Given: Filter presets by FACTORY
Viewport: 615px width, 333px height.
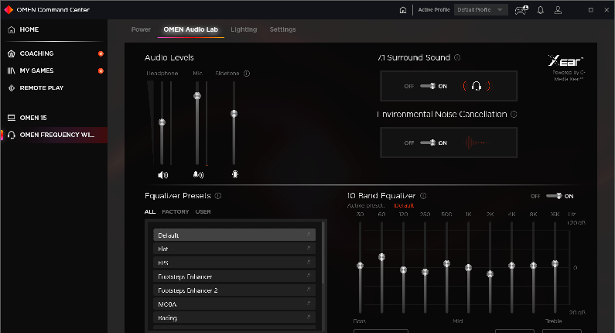Looking at the screenshot, I should pyautogui.click(x=176, y=211).
